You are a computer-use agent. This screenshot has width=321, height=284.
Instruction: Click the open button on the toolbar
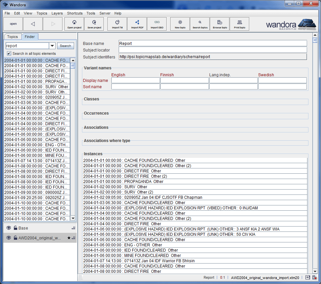[13, 24]
